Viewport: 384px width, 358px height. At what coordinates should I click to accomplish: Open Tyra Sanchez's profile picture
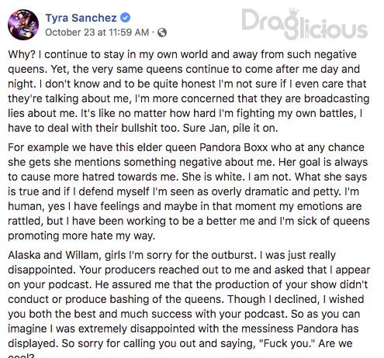pos(23,25)
